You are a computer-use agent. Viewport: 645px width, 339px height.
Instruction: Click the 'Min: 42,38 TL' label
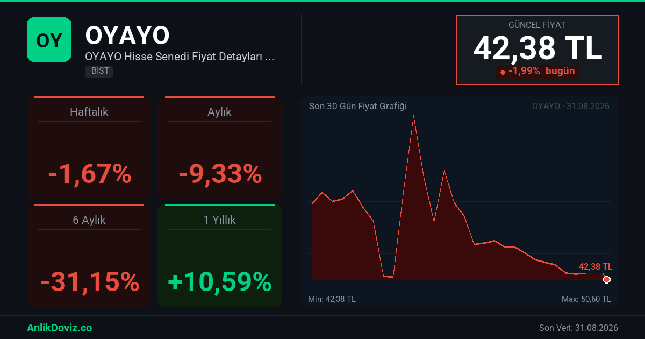[332, 299]
